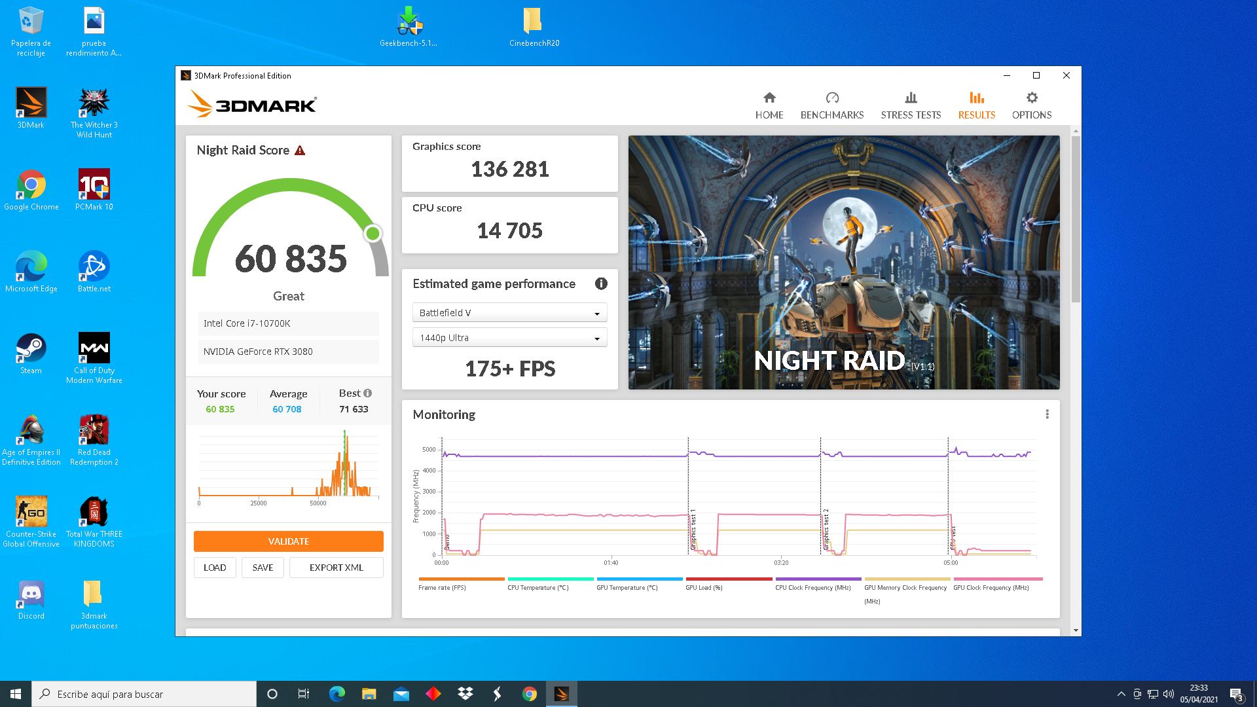Click the Night Raid benchmark thumbnail image
The width and height of the screenshot is (1257, 707).
coord(844,263)
